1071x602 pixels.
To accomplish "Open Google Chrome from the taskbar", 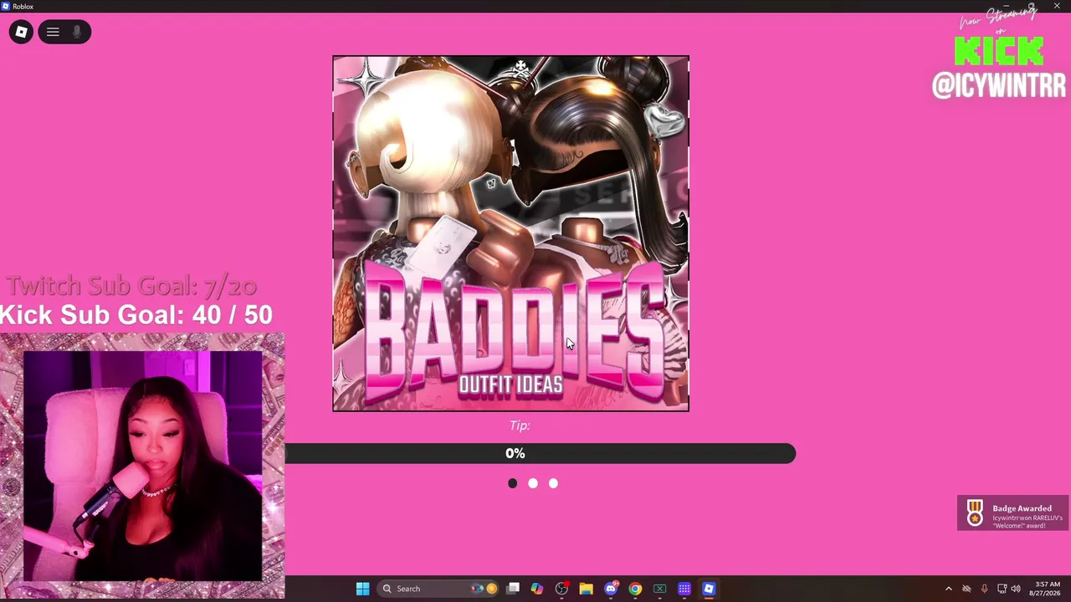I will click(x=635, y=589).
